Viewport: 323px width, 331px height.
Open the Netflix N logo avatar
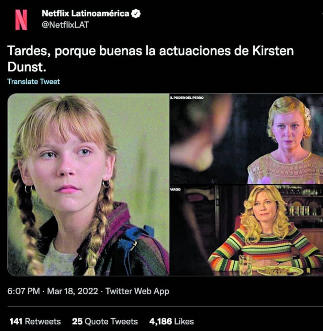pyautogui.click(x=21, y=20)
